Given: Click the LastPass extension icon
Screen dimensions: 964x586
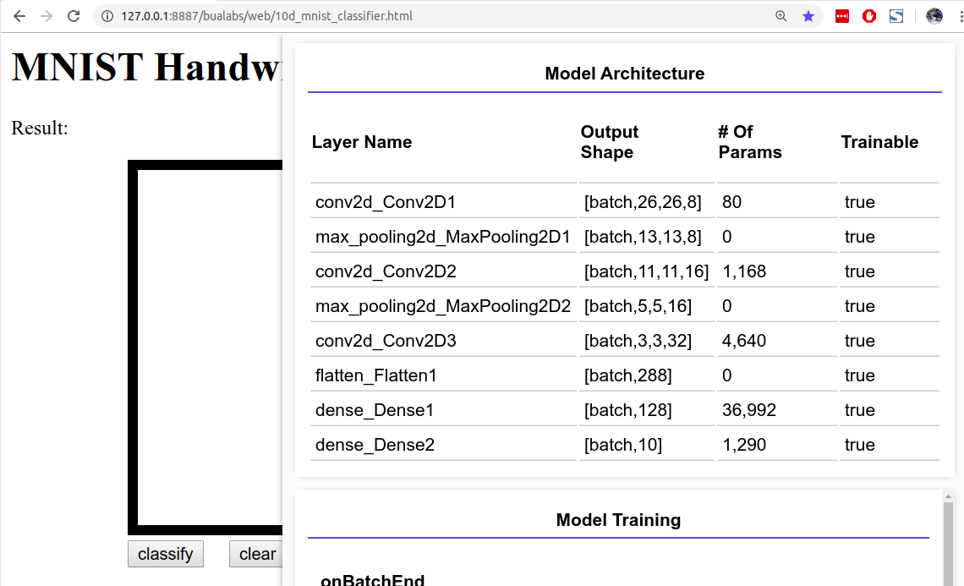Looking at the screenshot, I should [x=841, y=15].
